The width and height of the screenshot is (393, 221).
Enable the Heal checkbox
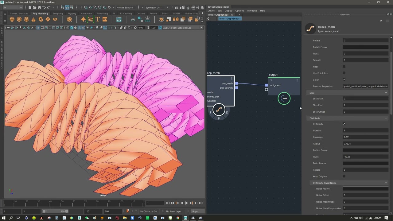tap(344, 67)
